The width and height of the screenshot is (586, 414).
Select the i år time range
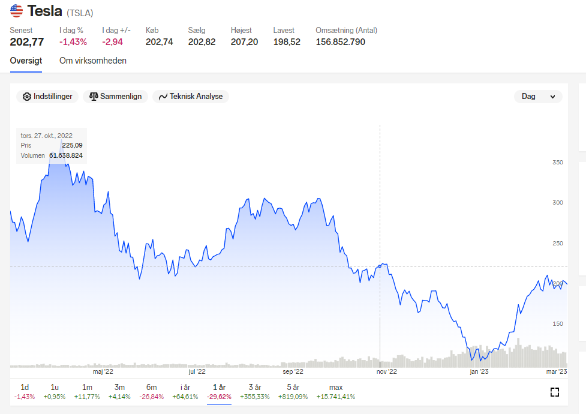185,392
